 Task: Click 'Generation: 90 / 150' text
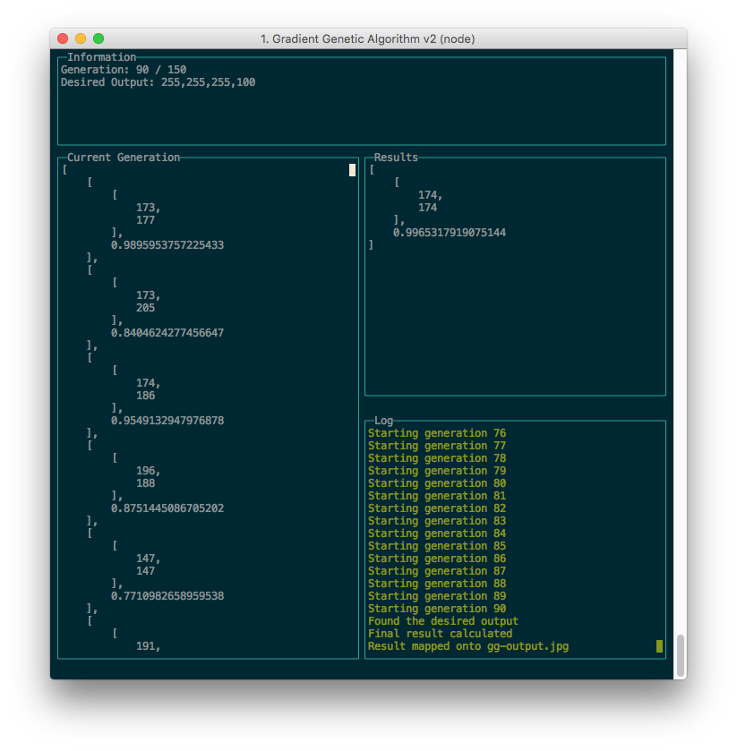124,70
